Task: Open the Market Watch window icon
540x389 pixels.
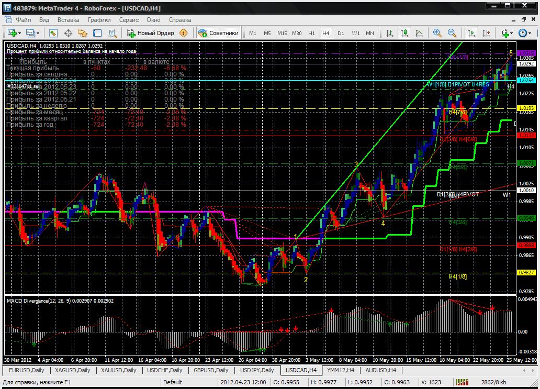Action: pyautogui.click(x=53, y=33)
